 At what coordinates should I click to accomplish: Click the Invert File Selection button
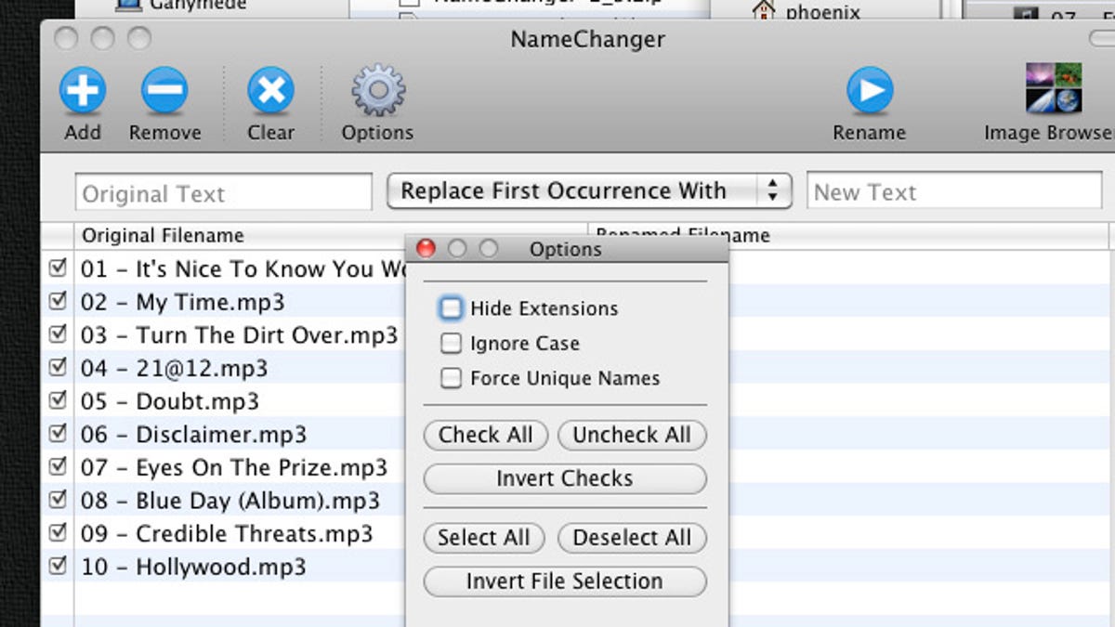(x=565, y=581)
